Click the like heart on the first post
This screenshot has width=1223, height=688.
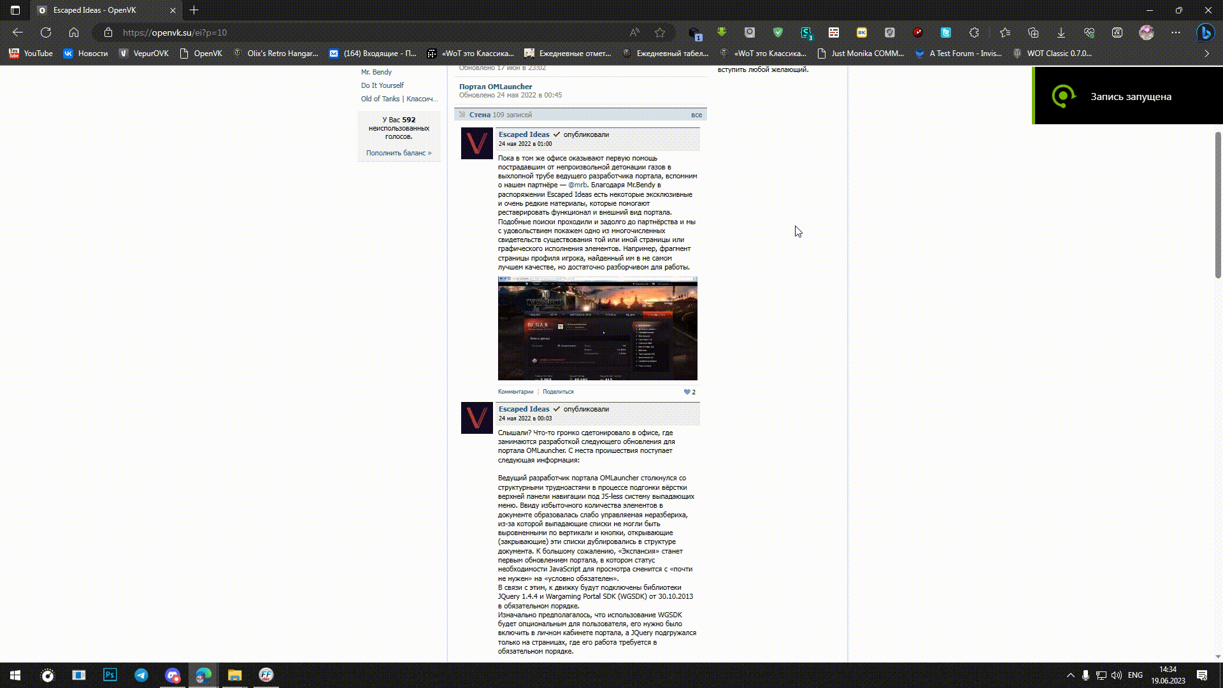(687, 392)
